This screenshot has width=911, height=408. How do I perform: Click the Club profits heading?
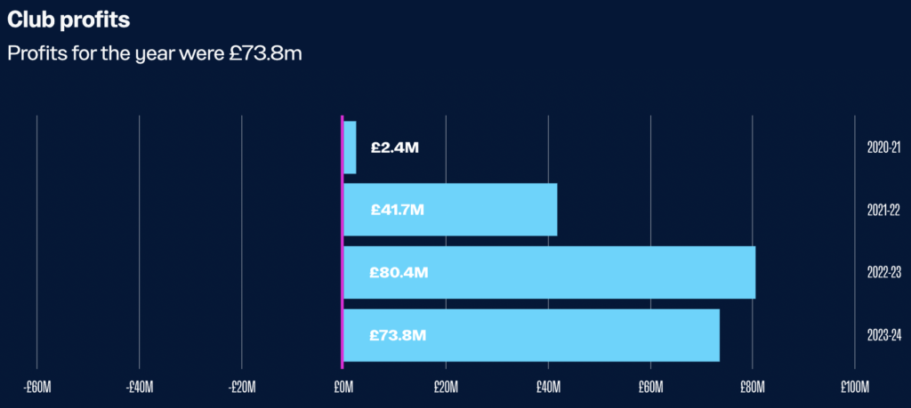pyautogui.click(x=68, y=20)
